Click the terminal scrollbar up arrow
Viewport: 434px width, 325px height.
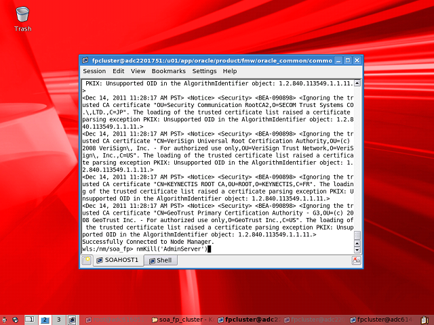[x=358, y=82]
